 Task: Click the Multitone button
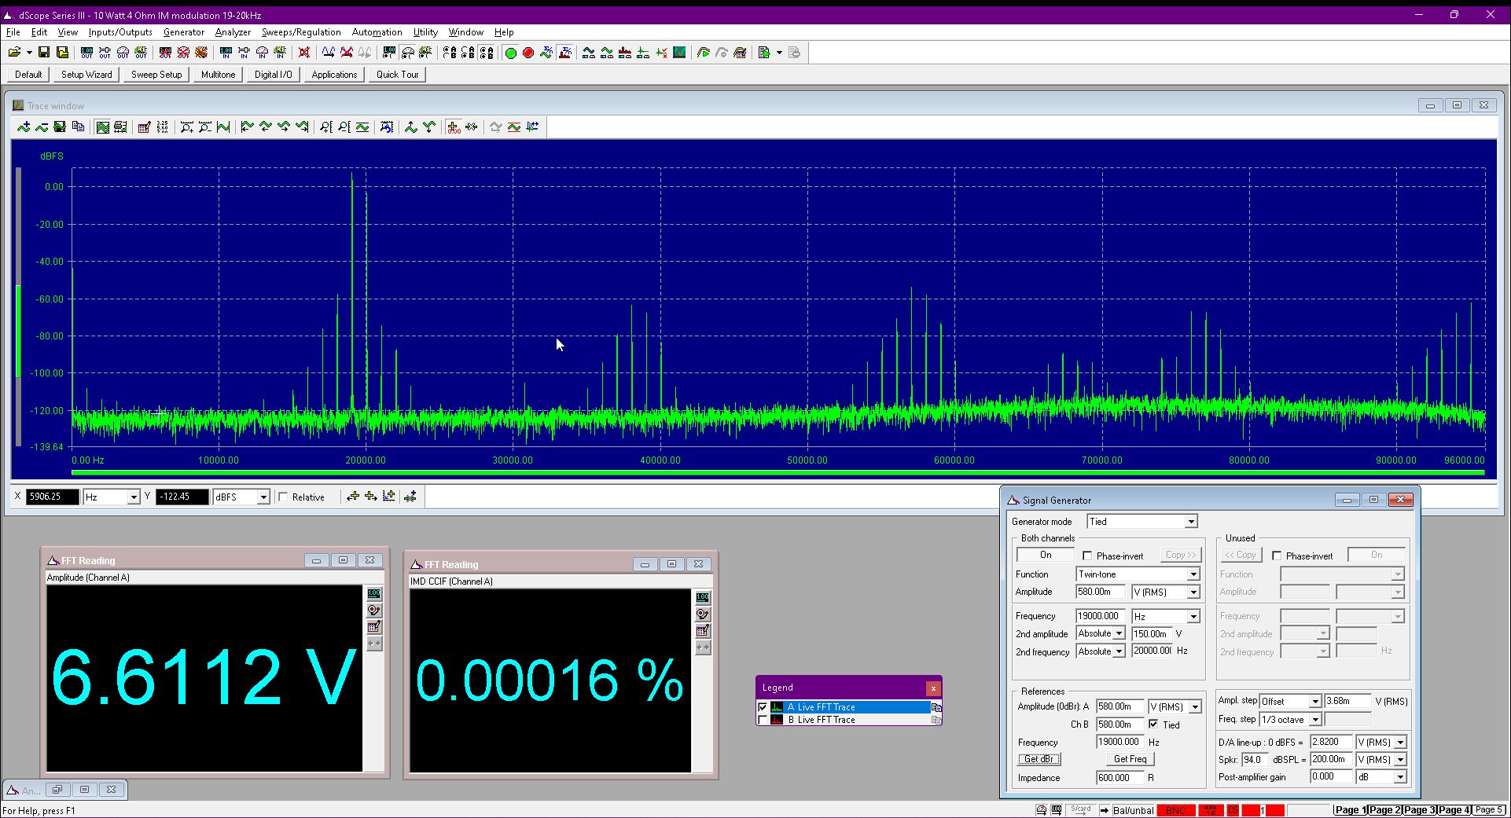218,75
